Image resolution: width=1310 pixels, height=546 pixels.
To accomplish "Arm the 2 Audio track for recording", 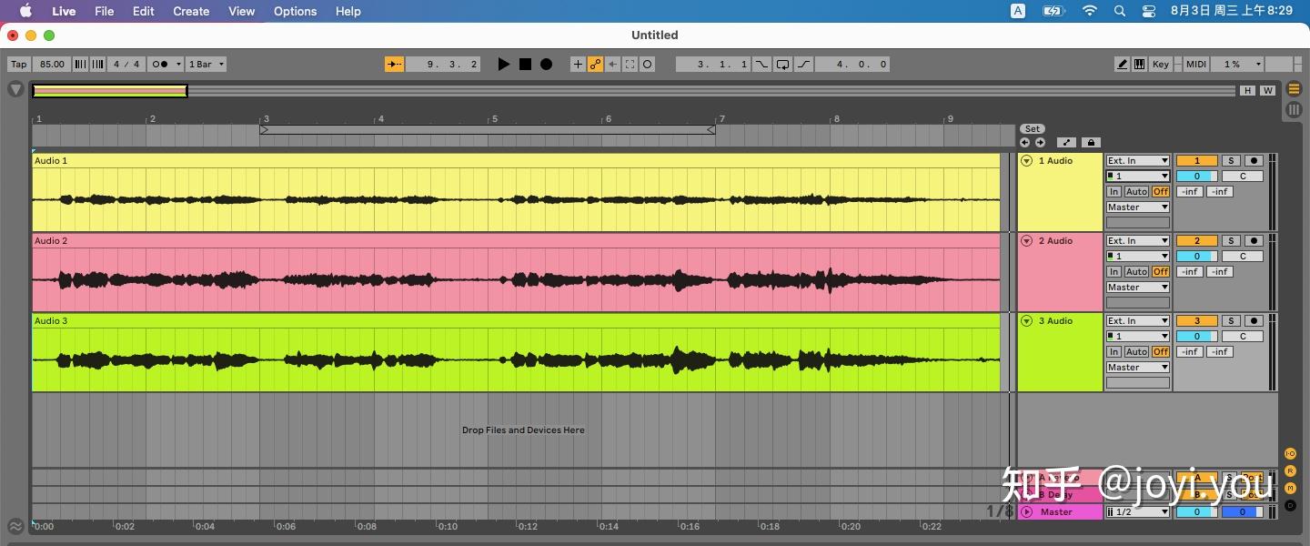I will [x=1254, y=240].
